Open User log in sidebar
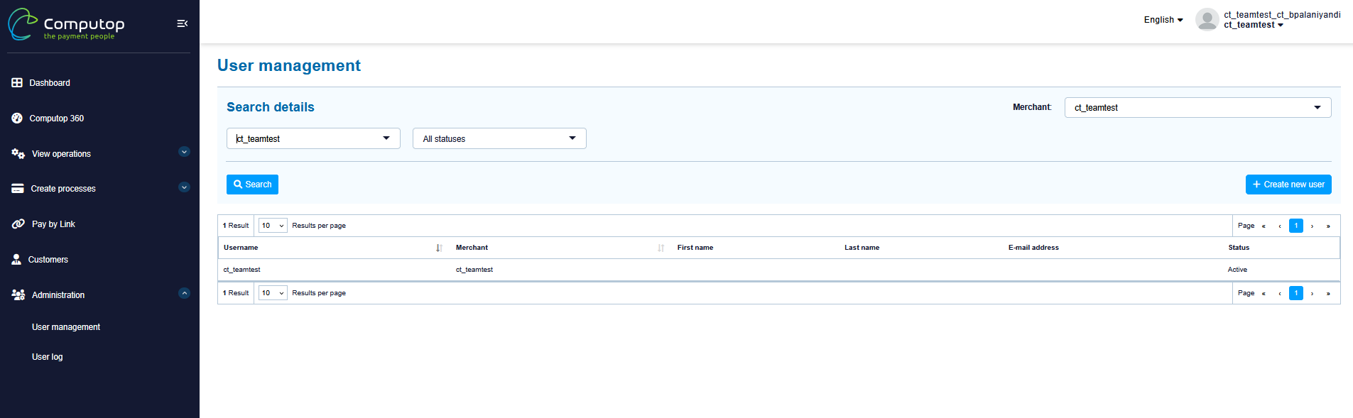 point(47,357)
